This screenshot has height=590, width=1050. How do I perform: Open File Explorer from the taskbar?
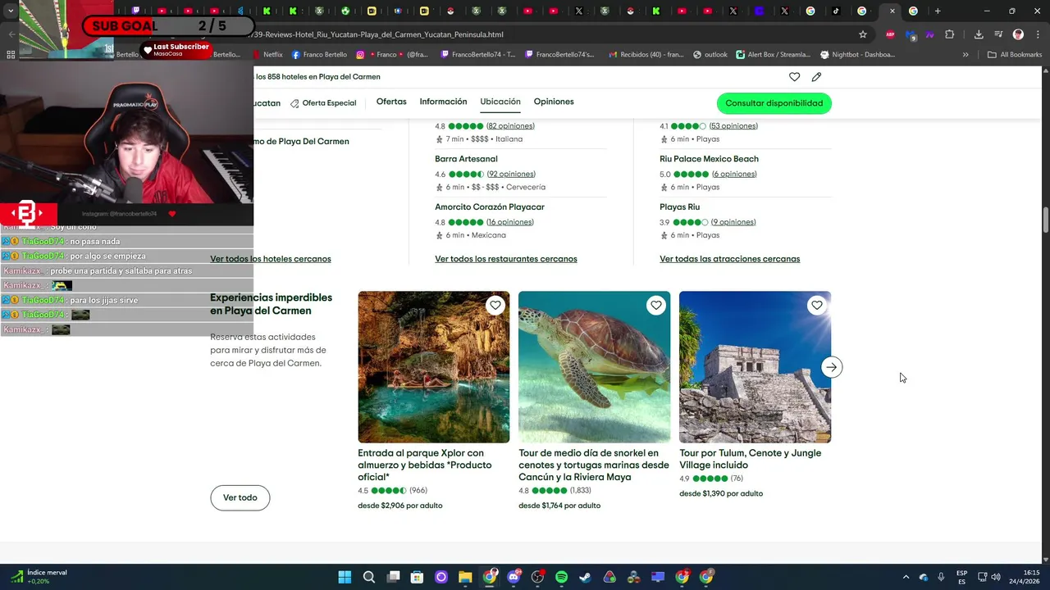pyautogui.click(x=465, y=577)
